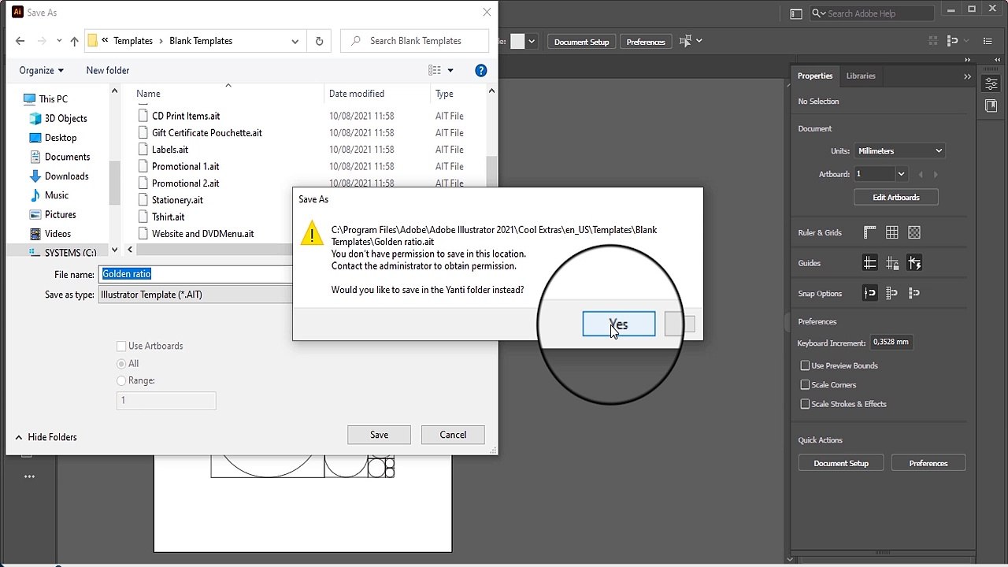The image size is (1008, 567).
Task: Click Document Setup under Quick Actions
Action: coord(841,463)
